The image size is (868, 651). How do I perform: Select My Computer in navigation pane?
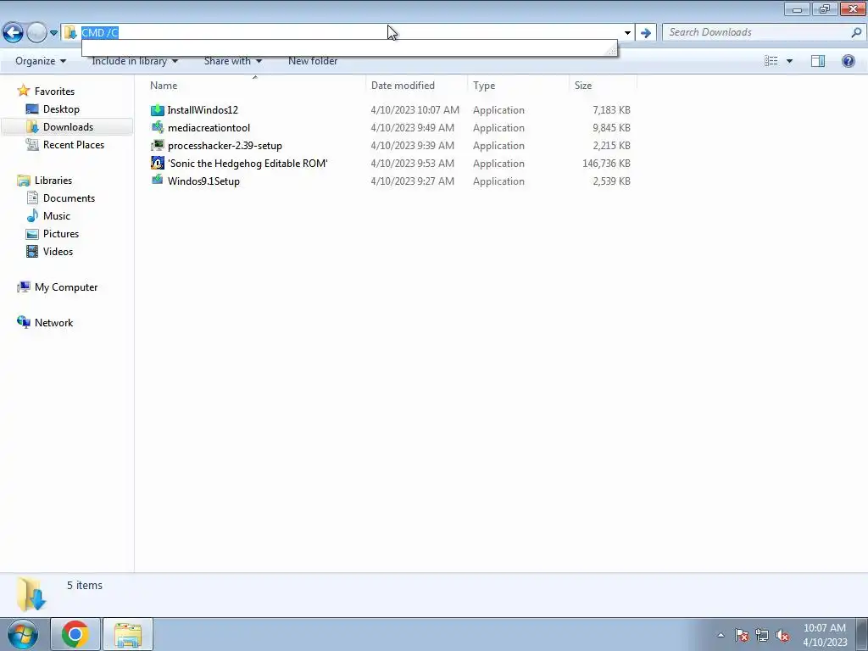pyautogui.click(x=66, y=287)
